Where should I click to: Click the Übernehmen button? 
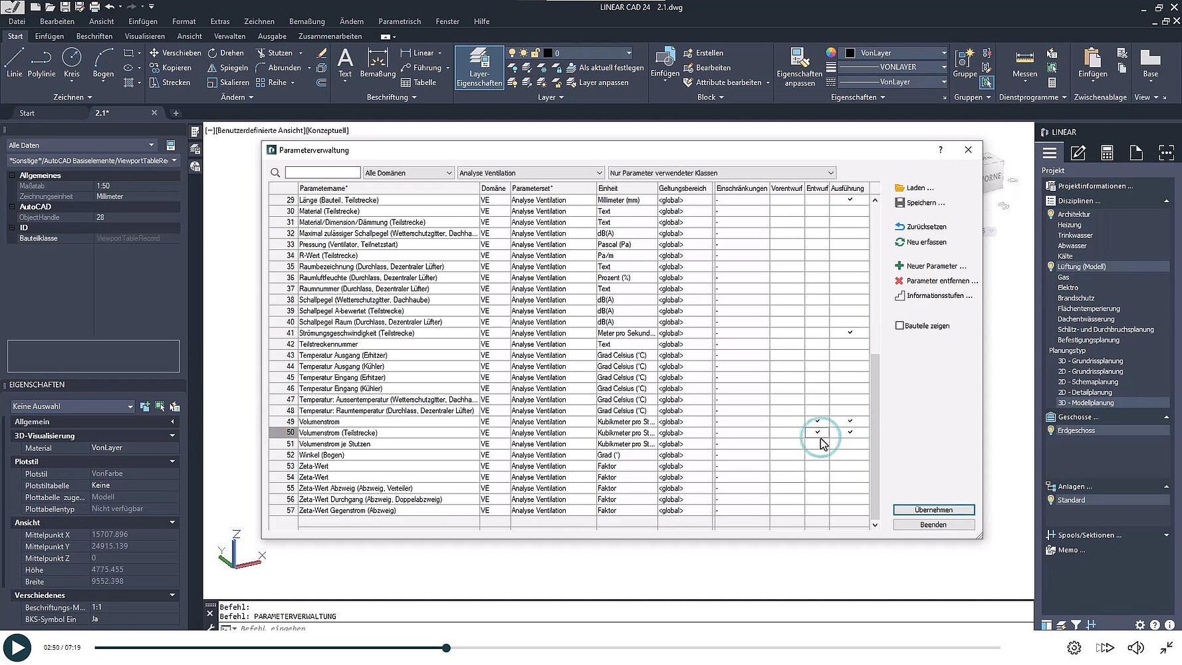coord(933,509)
